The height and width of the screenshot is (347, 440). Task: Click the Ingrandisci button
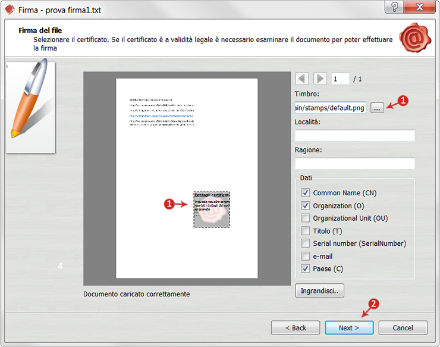click(319, 291)
